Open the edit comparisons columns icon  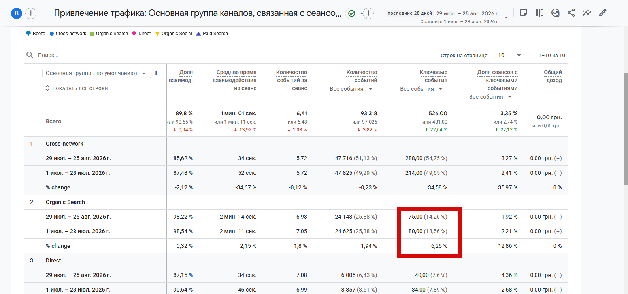[539, 13]
